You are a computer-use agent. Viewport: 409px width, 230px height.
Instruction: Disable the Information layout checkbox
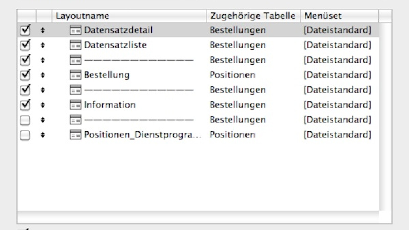point(25,105)
